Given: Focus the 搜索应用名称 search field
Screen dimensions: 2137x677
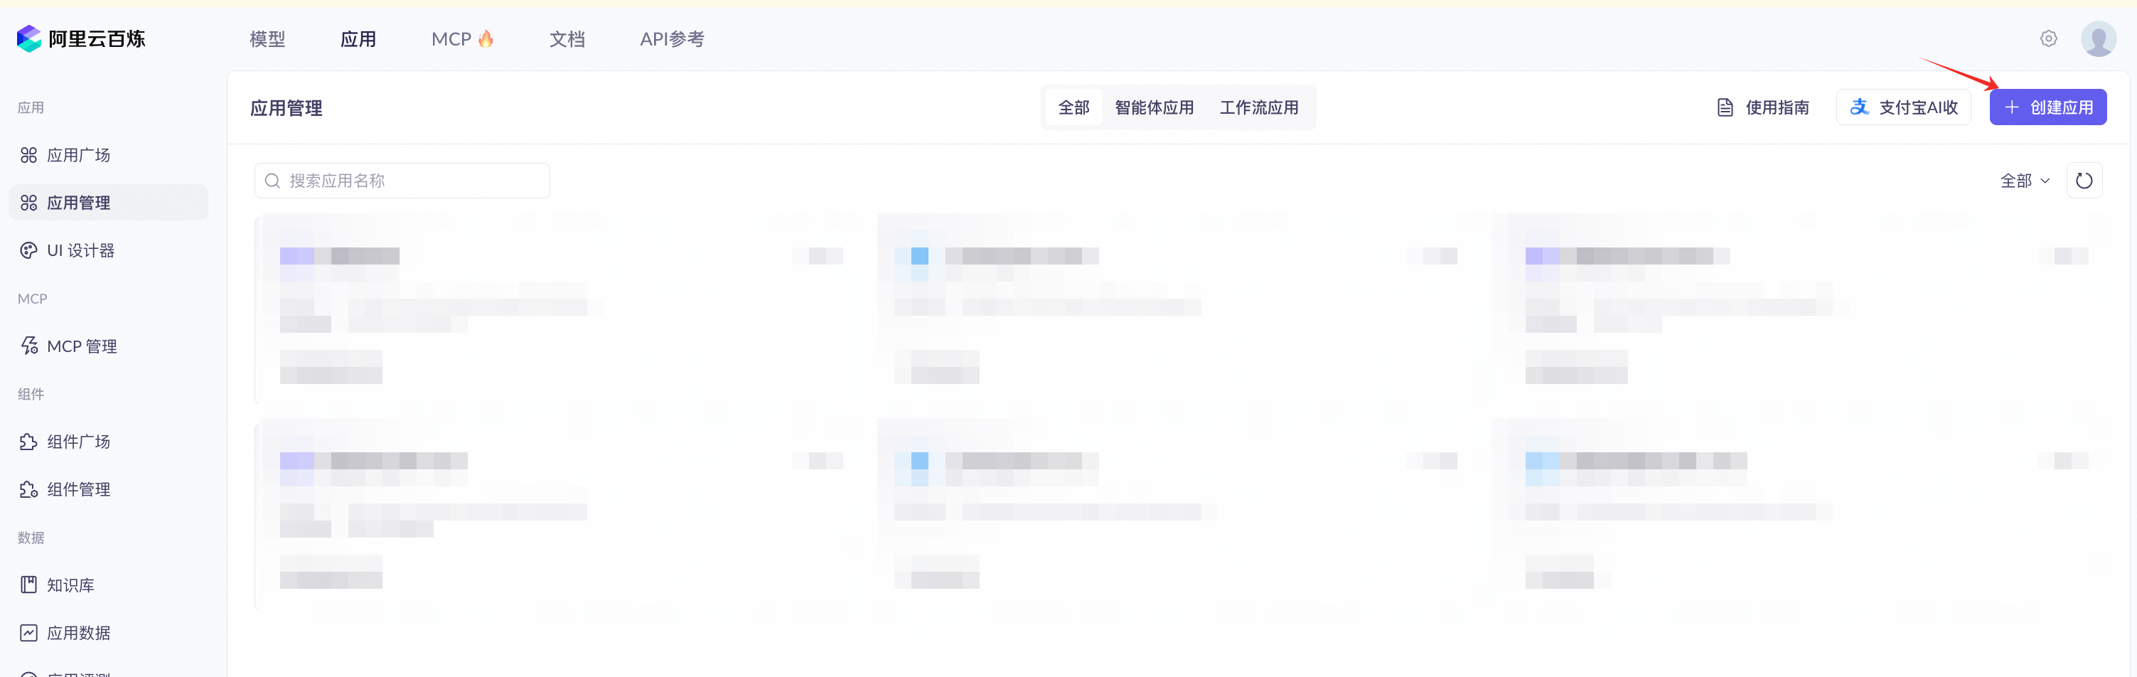Looking at the screenshot, I should [x=402, y=181].
